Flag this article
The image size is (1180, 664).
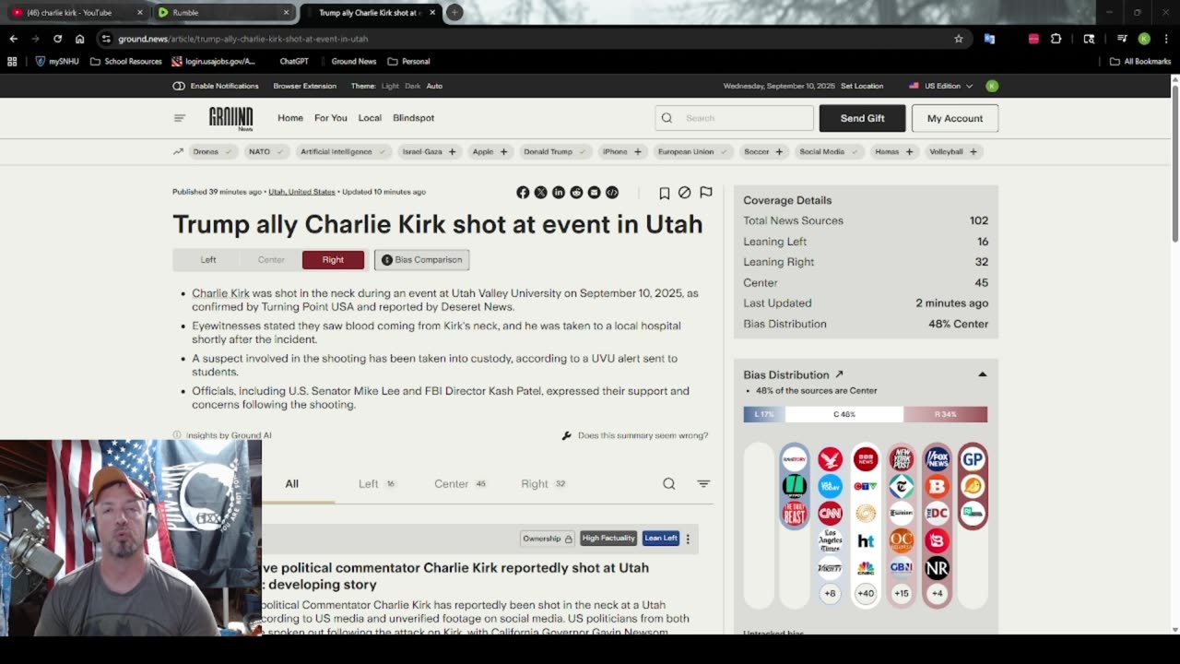pyautogui.click(x=705, y=193)
